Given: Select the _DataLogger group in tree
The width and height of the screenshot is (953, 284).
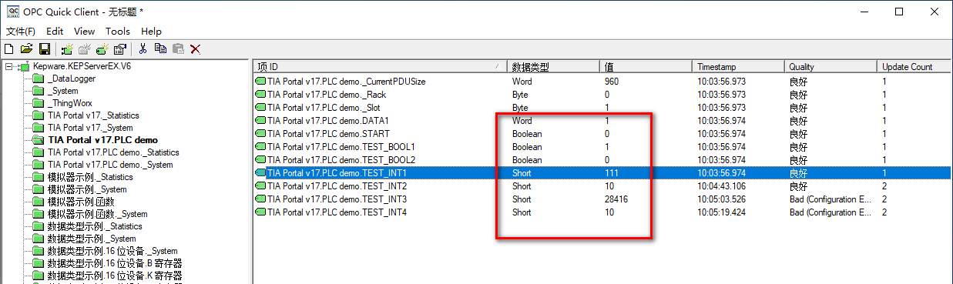Looking at the screenshot, I should [71, 79].
